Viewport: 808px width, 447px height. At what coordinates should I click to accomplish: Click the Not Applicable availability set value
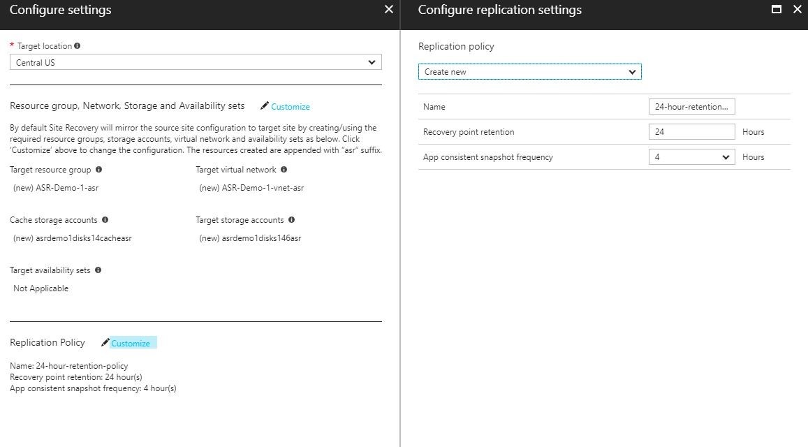41,288
